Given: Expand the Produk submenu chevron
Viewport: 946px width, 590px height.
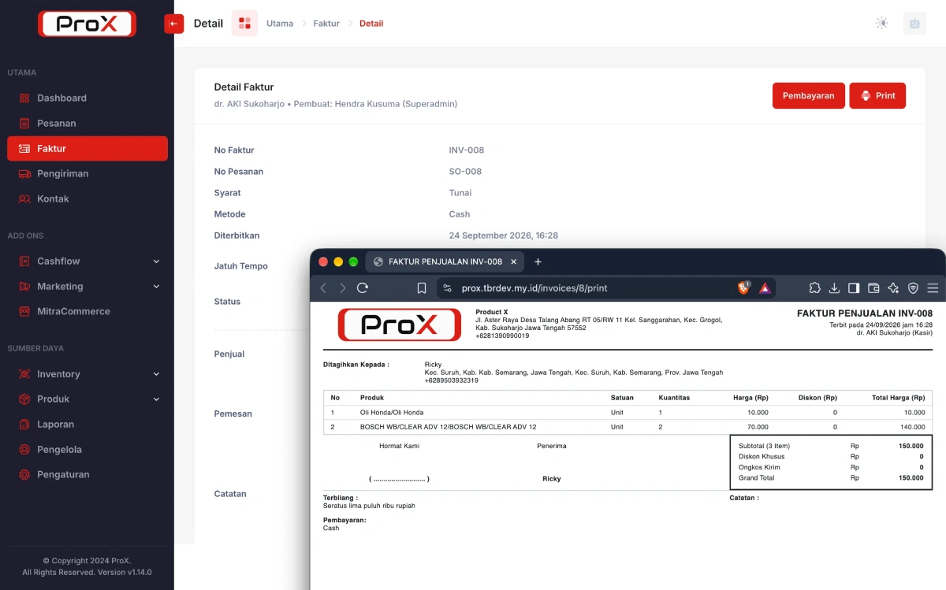Looking at the screenshot, I should [x=156, y=399].
